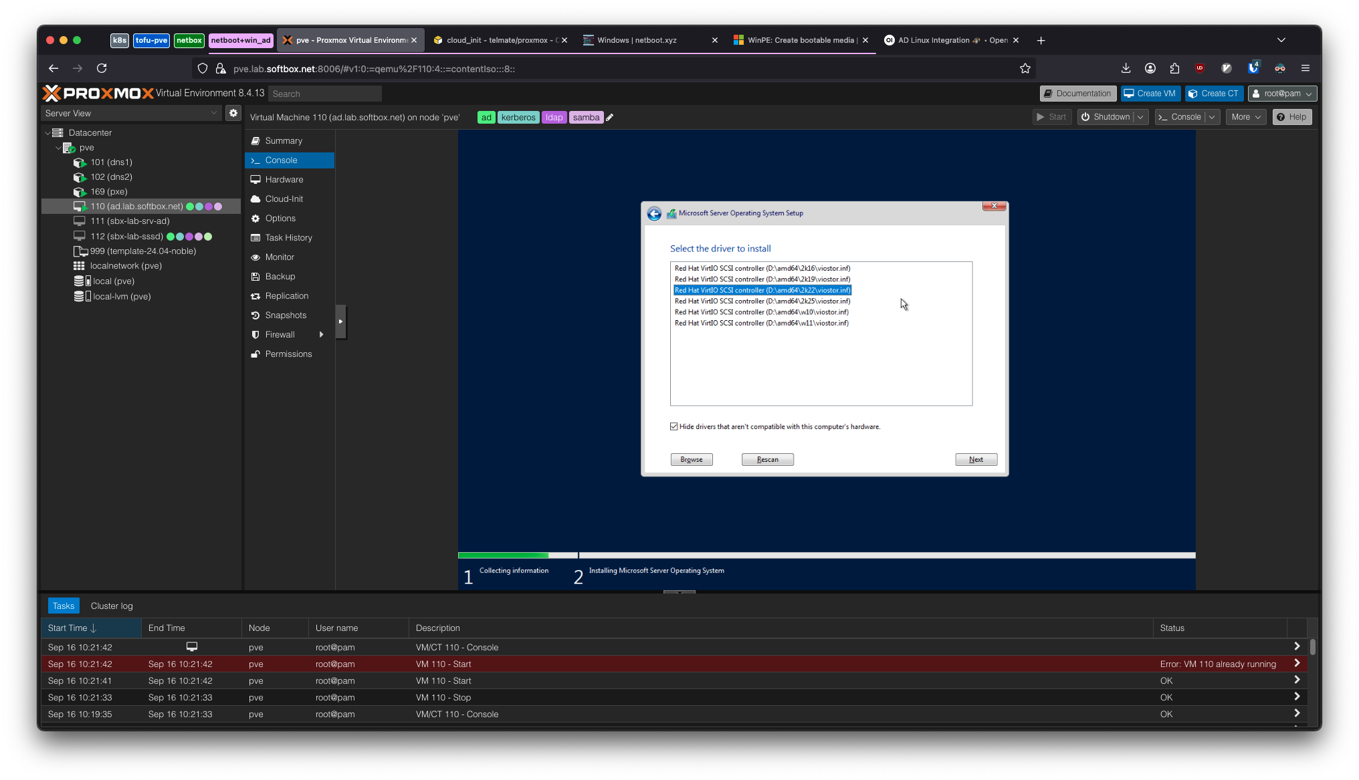Open the Permissions panel

(289, 354)
